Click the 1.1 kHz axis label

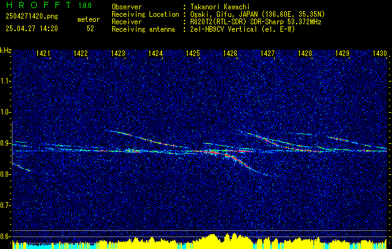click(6, 81)
